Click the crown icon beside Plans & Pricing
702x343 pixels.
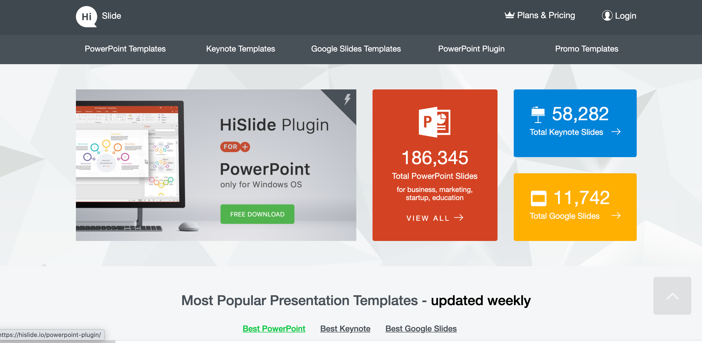pos(509,15)
